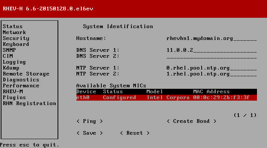
Task: Focus the empty DNS Server 2 field
Action: pos(212,56)
